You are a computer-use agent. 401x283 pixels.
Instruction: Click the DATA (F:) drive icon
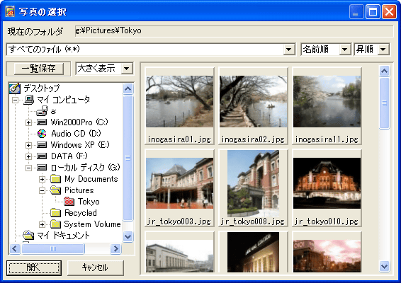pos(42,156)
